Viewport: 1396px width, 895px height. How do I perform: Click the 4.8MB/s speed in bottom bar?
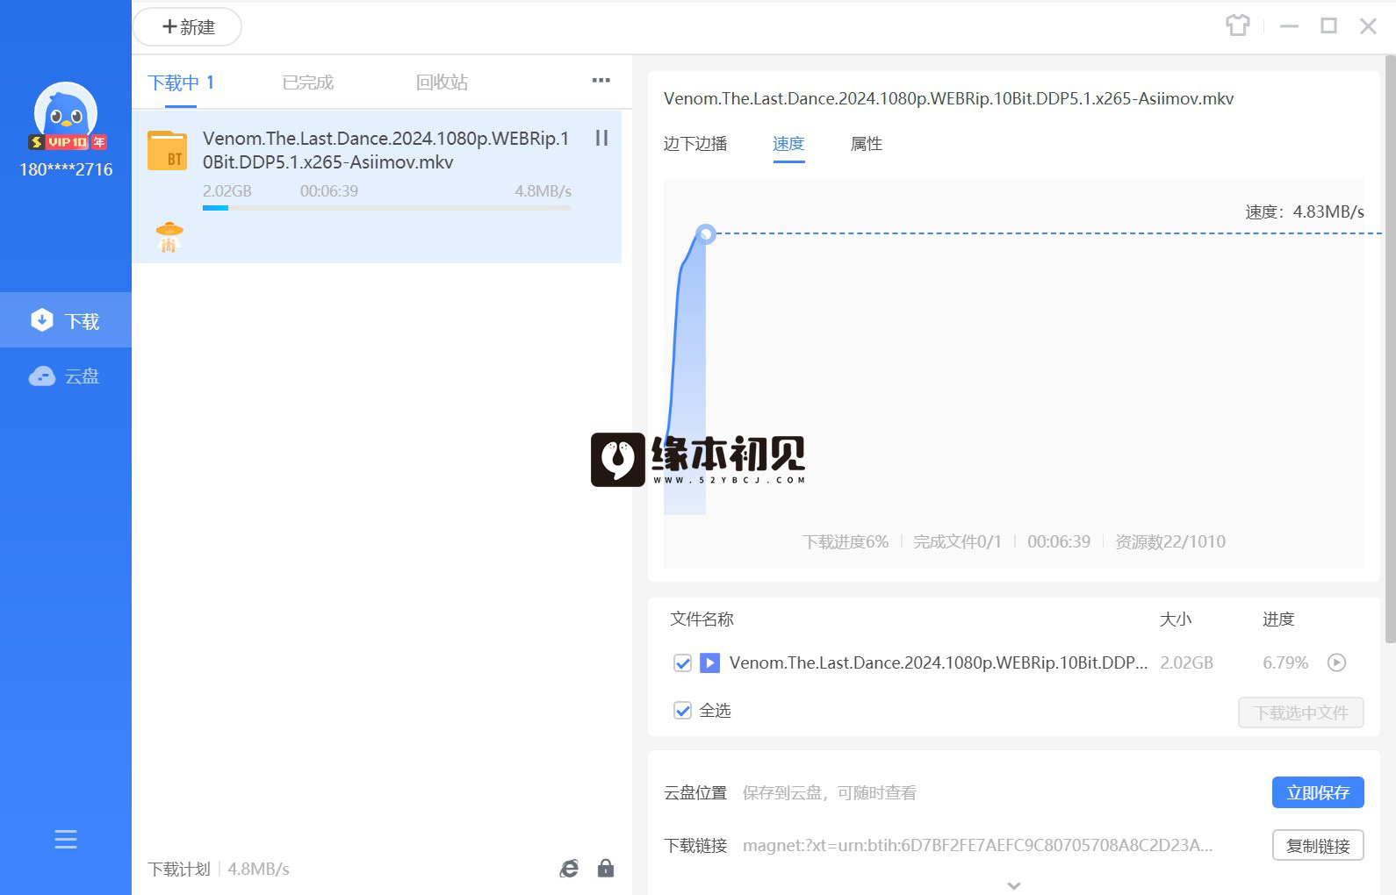tap(258, 870)
